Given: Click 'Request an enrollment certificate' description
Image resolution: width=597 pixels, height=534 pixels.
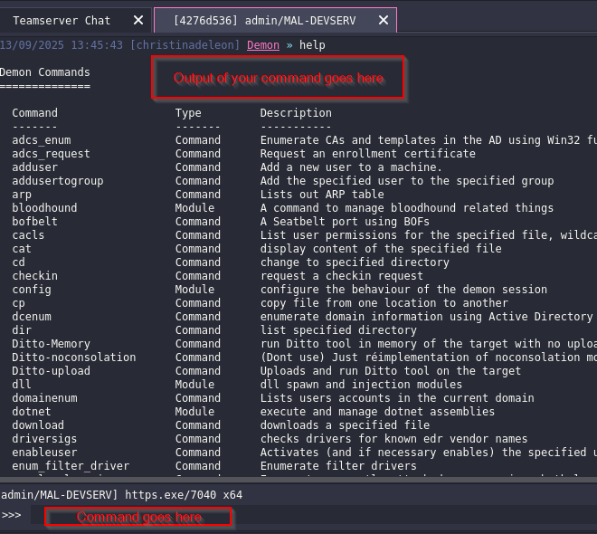Looking at the screenshot, I should click(x=368, y=154).
